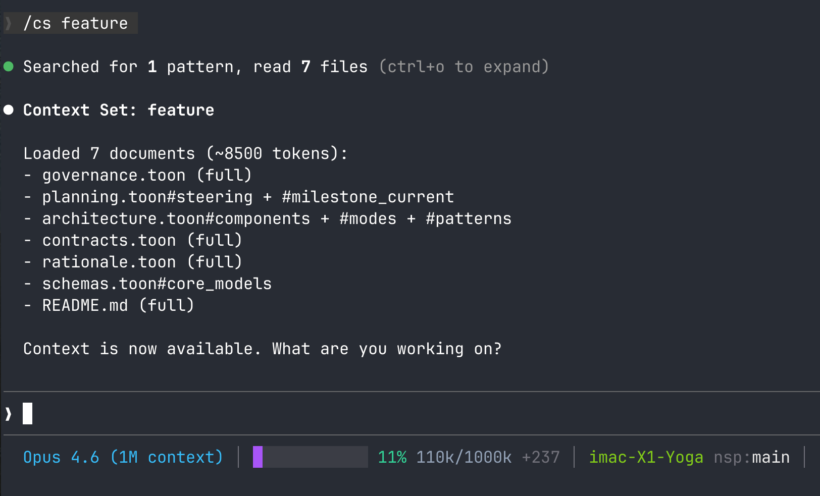Click the 110k/1000k token counter
820x496 pixels.
[464, 457]
